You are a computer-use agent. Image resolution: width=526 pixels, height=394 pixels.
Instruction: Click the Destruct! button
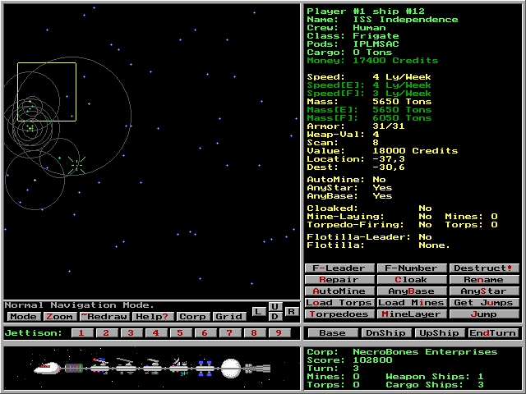(x=484, y=268)
